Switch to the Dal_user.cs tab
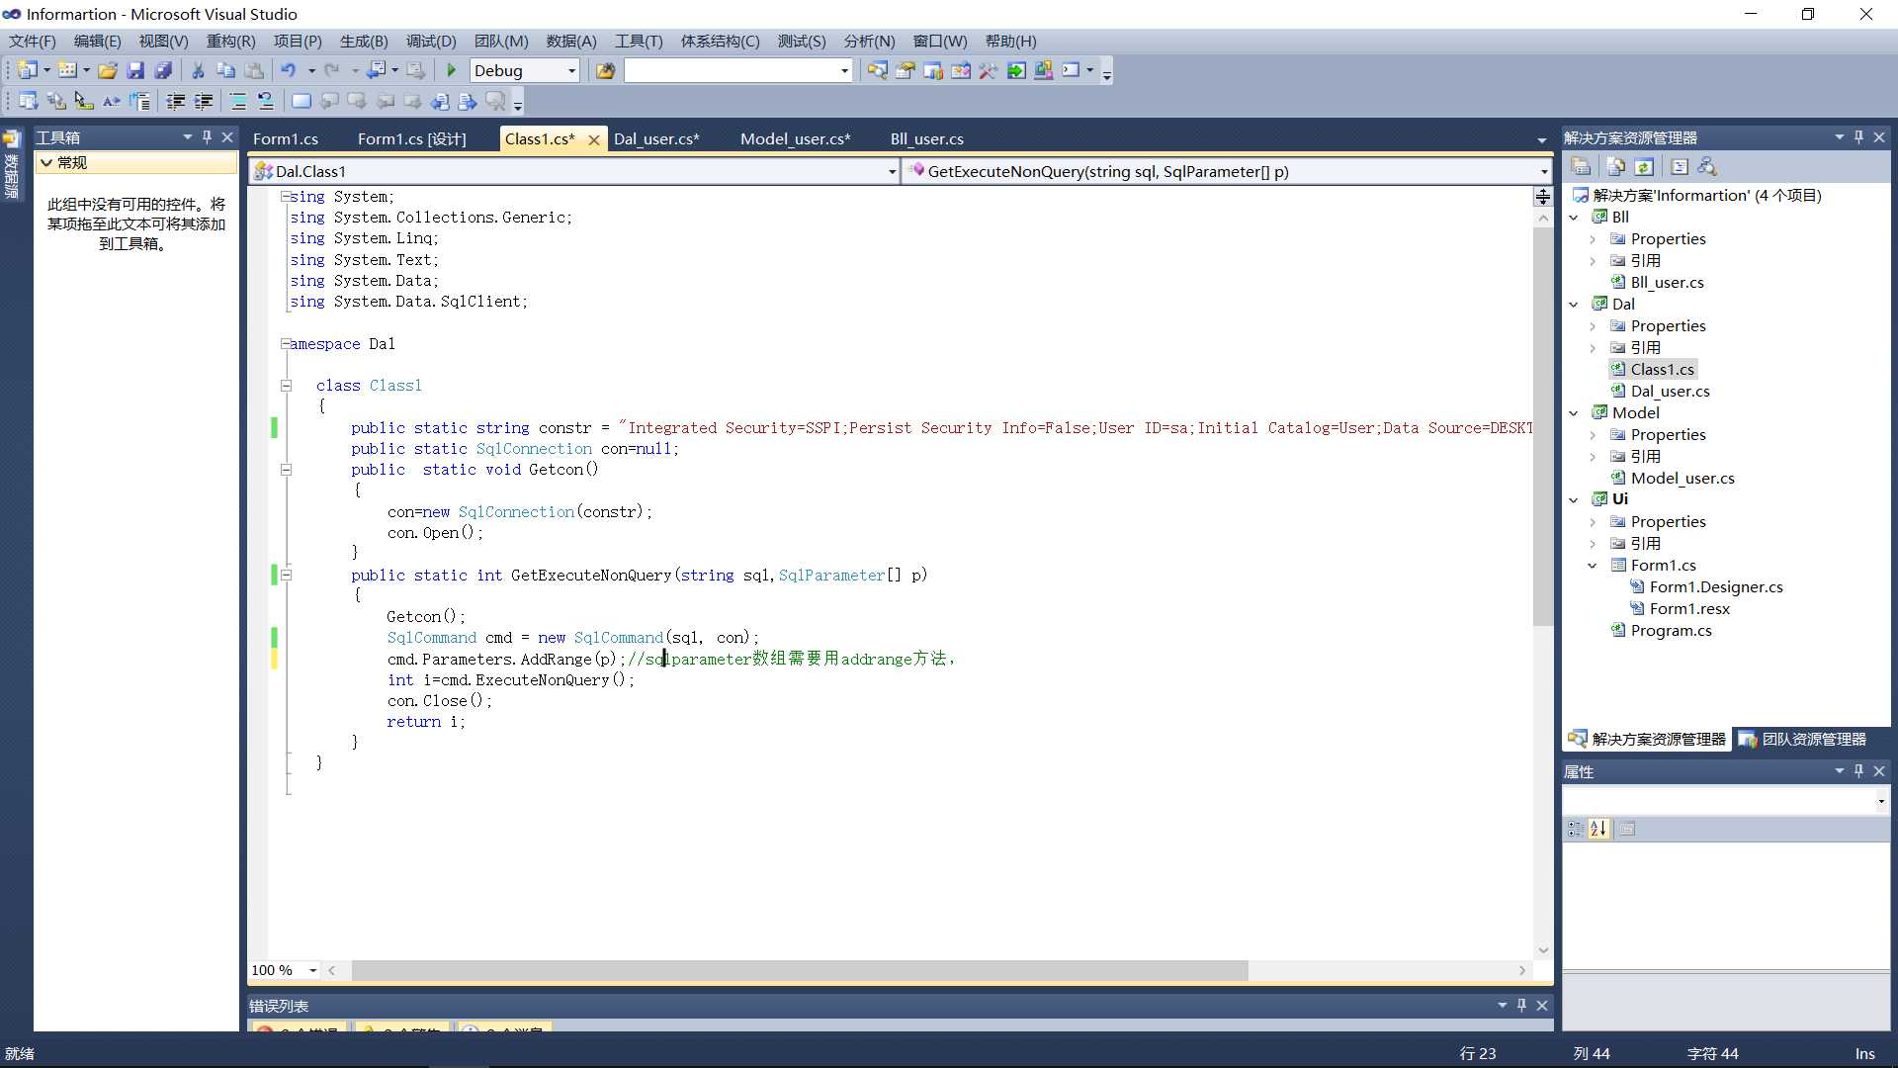Screen dimensions: 1898x1068 (653, 138)
